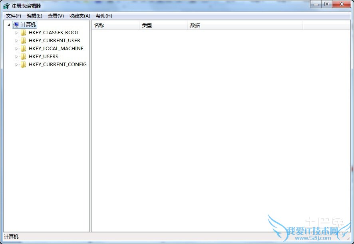Image resolution: width=354 pixels, height=244 pixels.
Task: Open the 收藏夹(A) menu
Action: click(80, 16)
